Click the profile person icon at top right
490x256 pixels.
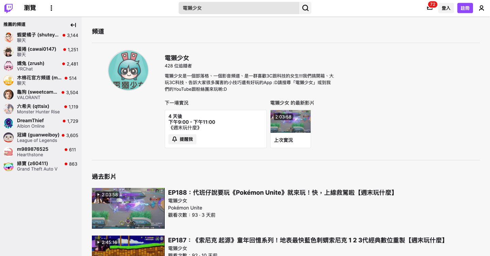pyautogui.click(x=481, y=7)
